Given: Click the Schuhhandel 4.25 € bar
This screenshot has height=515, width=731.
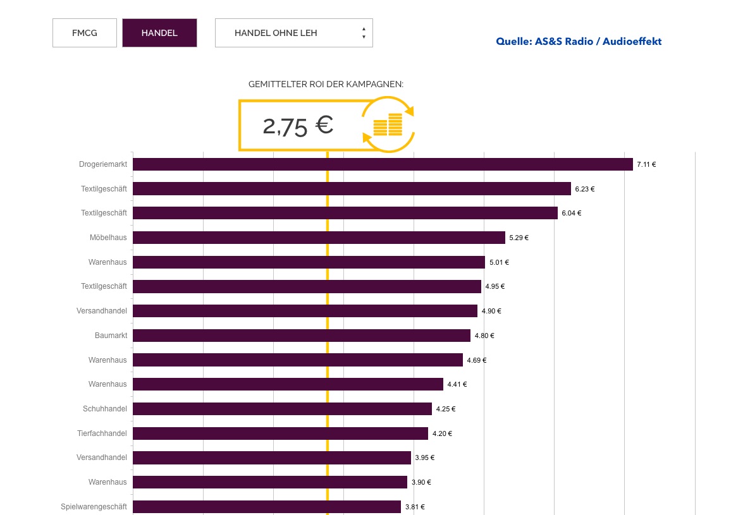Looking at the screenshot, I should (282, 409).
